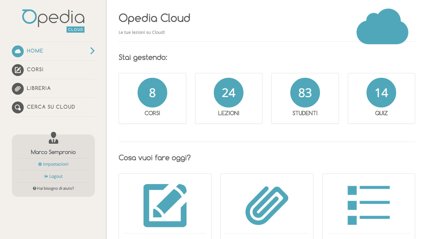This screenshot has height=239, width=427.
Task: Click the STUDENTI label in stats card
Action: (305, 113)
